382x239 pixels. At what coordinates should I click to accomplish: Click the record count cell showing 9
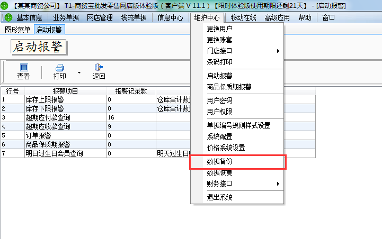(131, 126)
